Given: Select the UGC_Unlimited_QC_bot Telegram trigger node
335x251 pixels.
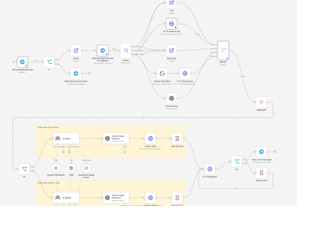Looking at the screenshot, I should click(22, 62).
